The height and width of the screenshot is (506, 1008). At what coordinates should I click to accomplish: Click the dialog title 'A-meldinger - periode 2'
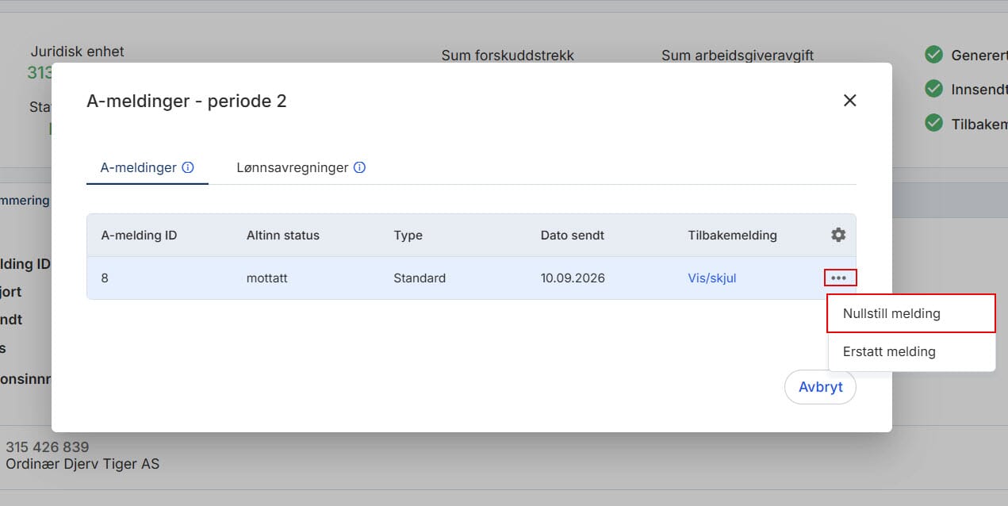click(186, 101)
